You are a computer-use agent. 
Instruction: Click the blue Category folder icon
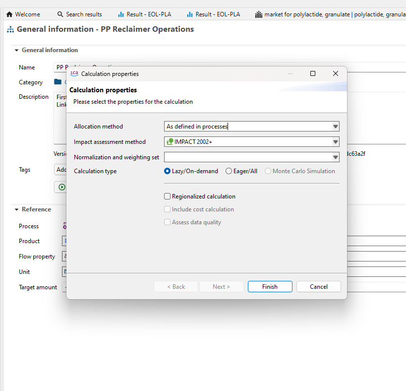58,82
